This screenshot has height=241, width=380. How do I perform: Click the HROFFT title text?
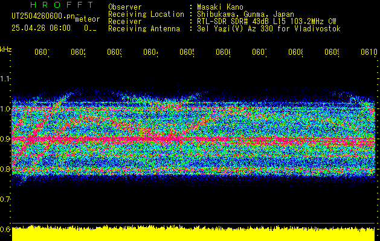click(x=62, y=5)
